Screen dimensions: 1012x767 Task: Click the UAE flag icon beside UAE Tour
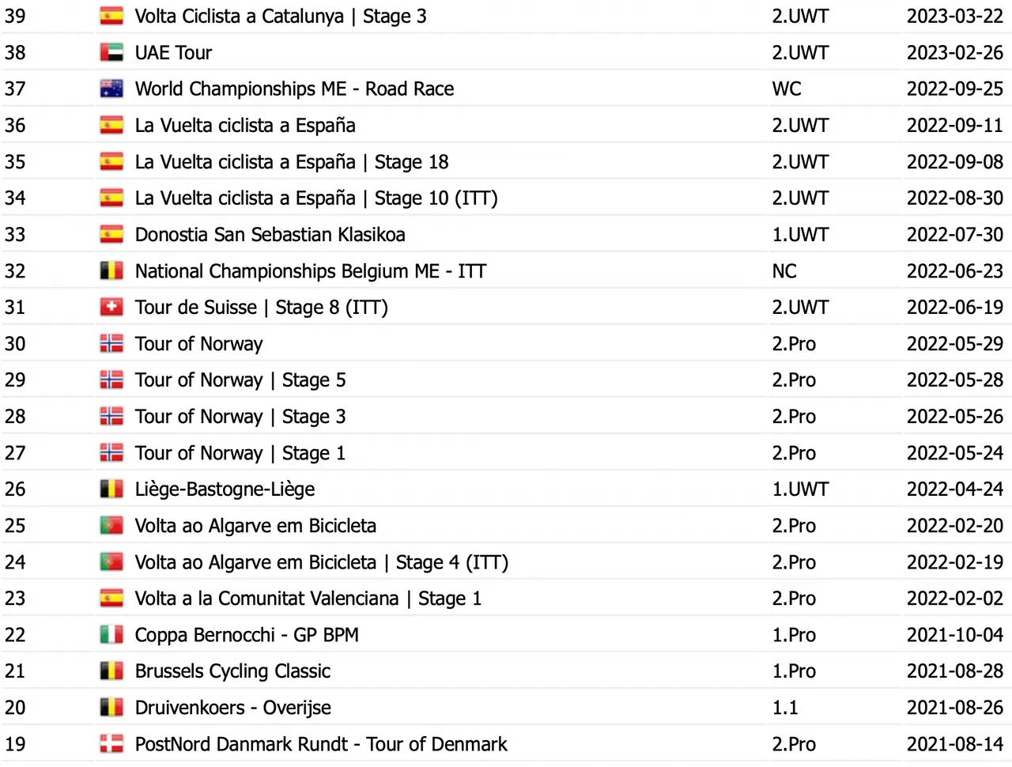point(111,53)
